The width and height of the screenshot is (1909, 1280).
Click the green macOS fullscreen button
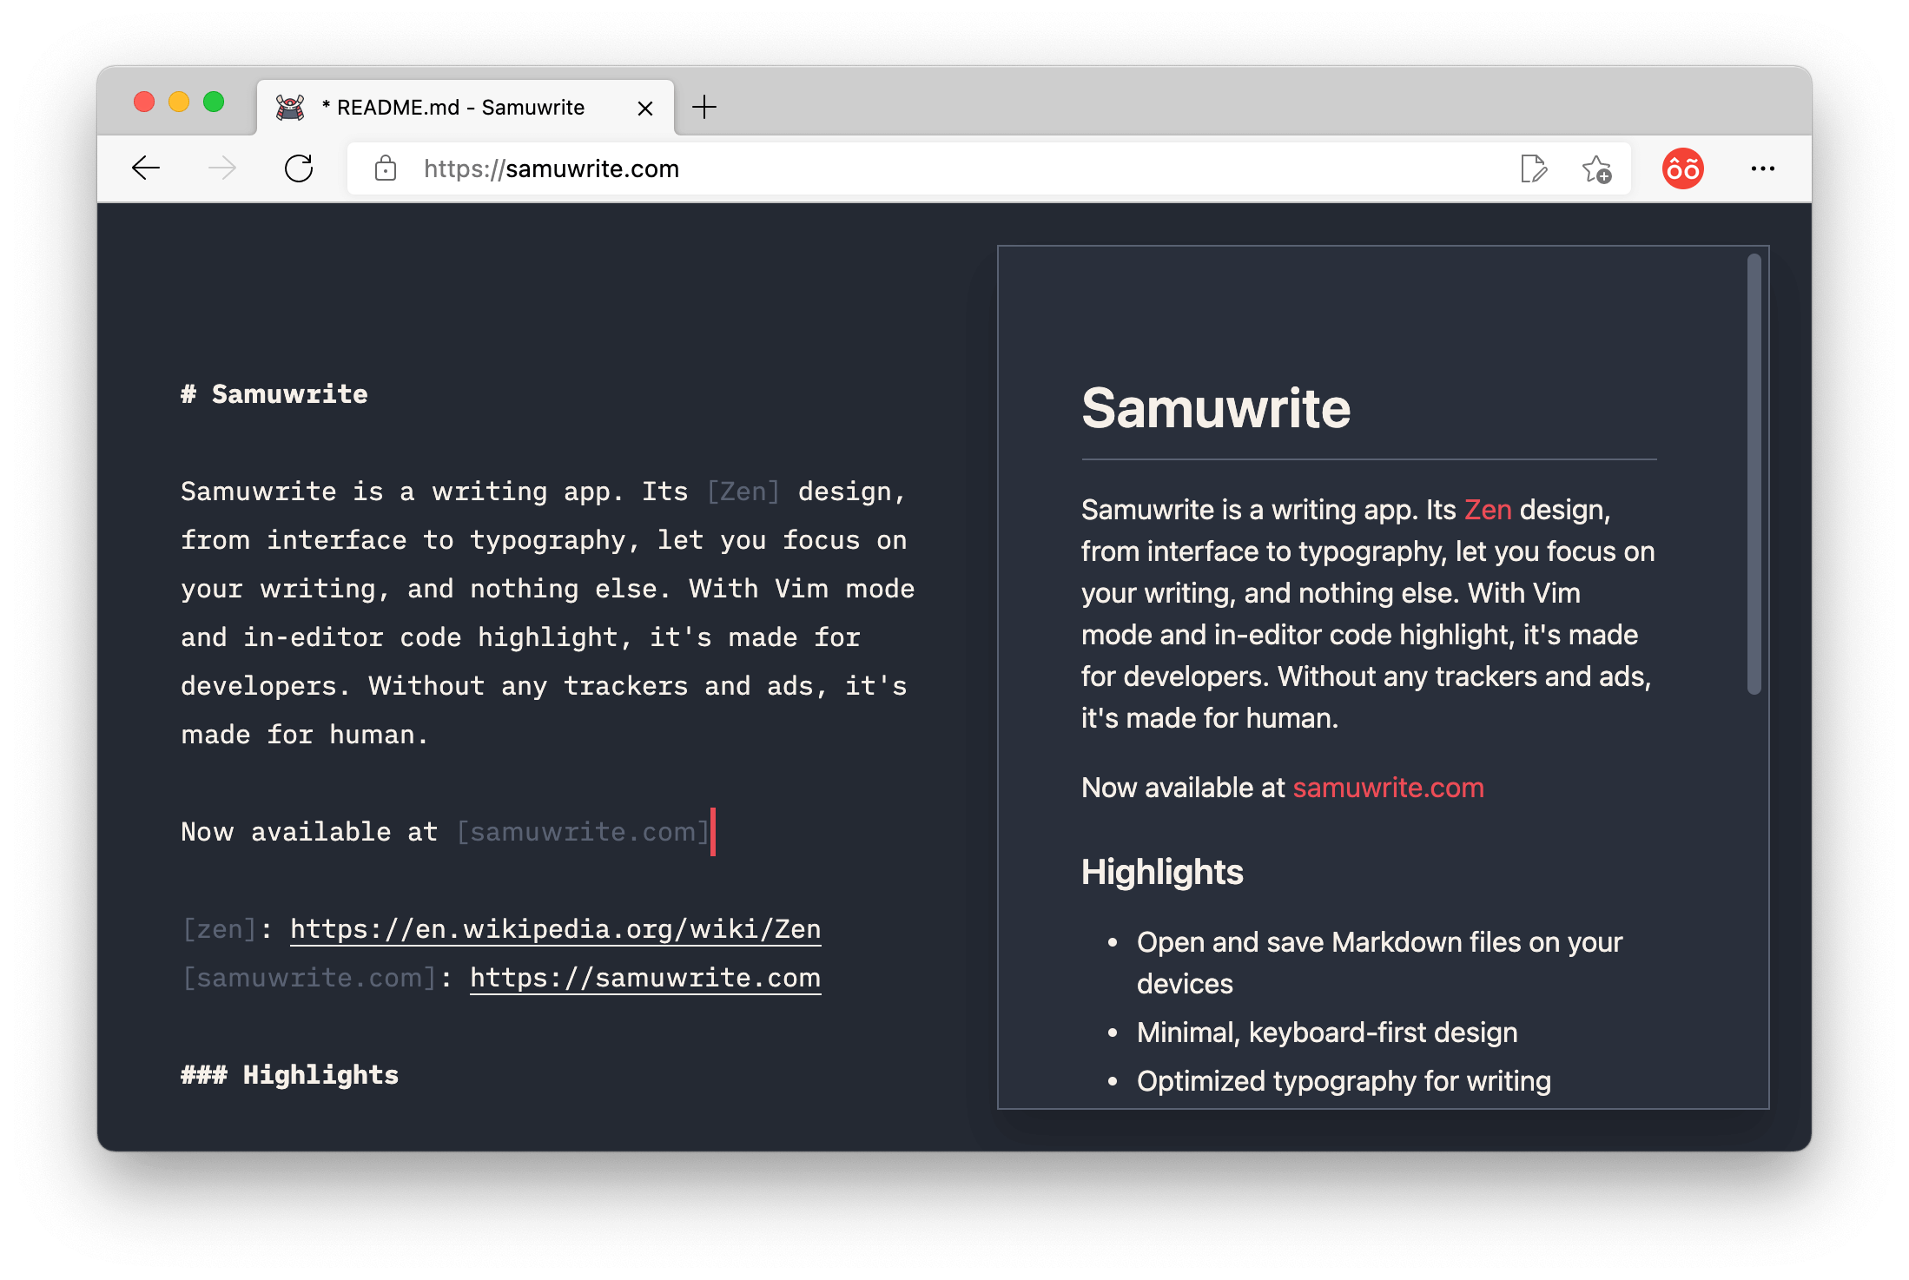point(214,102)
